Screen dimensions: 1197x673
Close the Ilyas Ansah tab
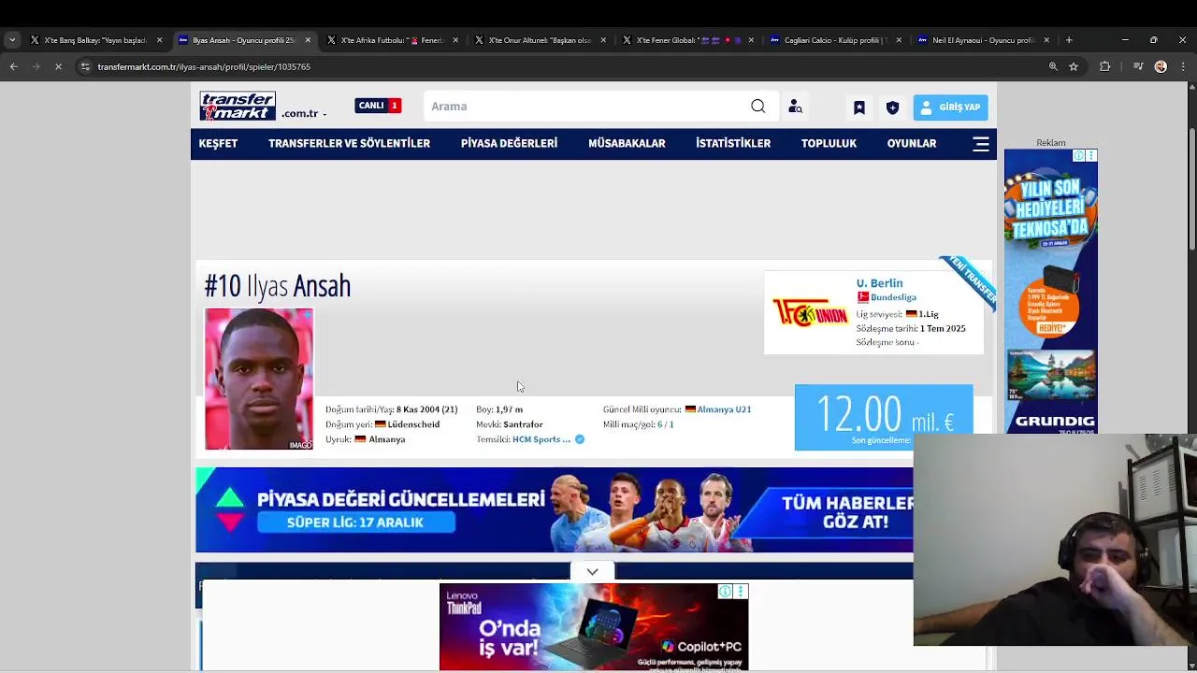(308, 40)
